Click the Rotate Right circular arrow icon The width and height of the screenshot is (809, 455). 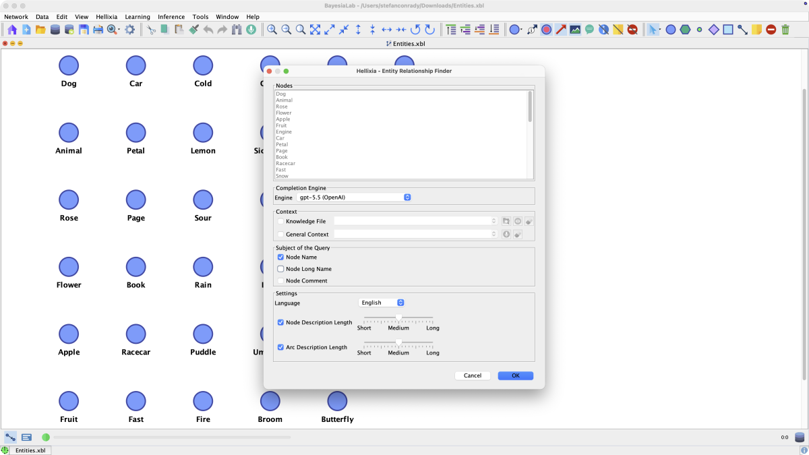(x=429, y=30)
